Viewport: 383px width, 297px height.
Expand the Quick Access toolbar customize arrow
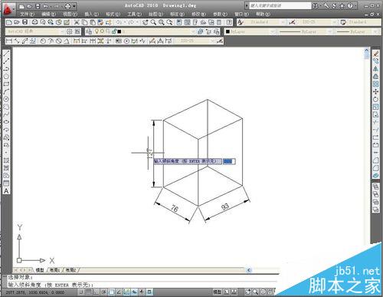tap(74, 6)
